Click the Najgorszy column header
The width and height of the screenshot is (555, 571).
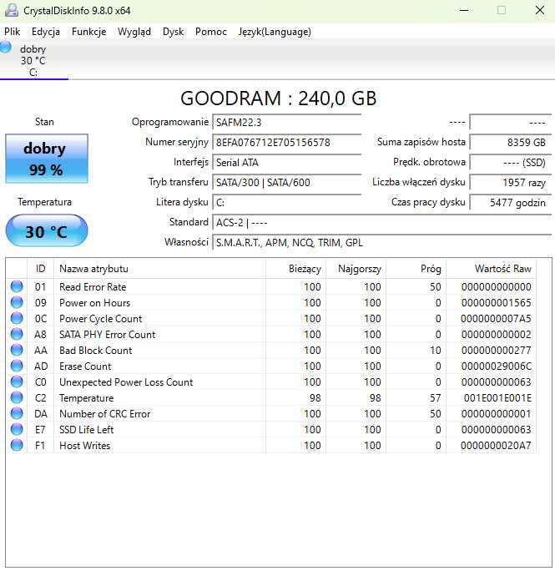tap(356, 269)
